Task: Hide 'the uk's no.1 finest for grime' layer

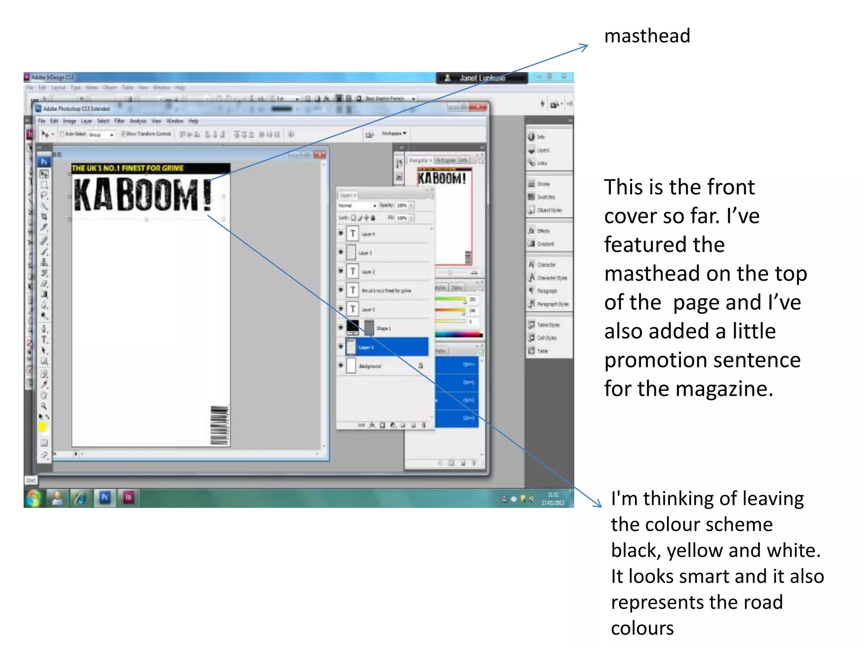Action: 341,290
